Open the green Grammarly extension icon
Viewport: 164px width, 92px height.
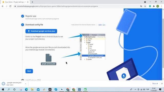150,6
